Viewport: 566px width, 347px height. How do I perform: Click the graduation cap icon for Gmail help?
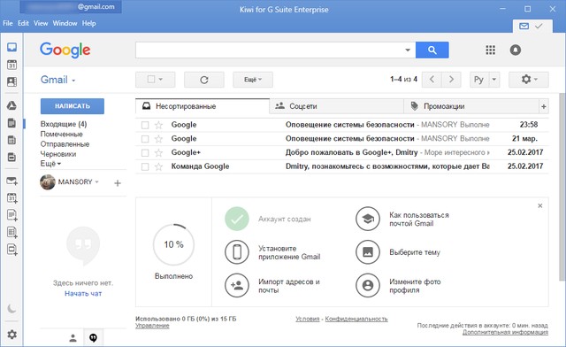click(368, 219)
